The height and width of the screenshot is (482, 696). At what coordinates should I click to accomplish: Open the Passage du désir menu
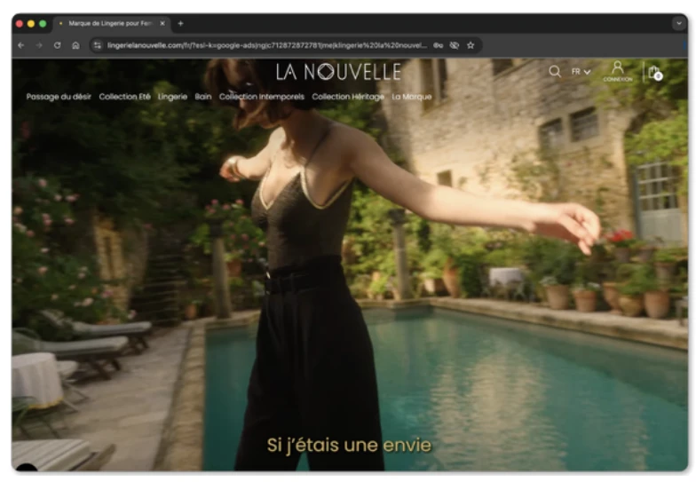[59, 96]
